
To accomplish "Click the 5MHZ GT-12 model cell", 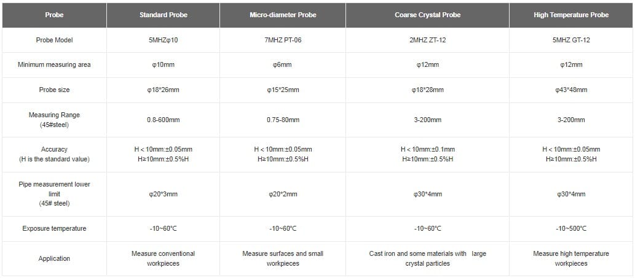I will (571, 40).
